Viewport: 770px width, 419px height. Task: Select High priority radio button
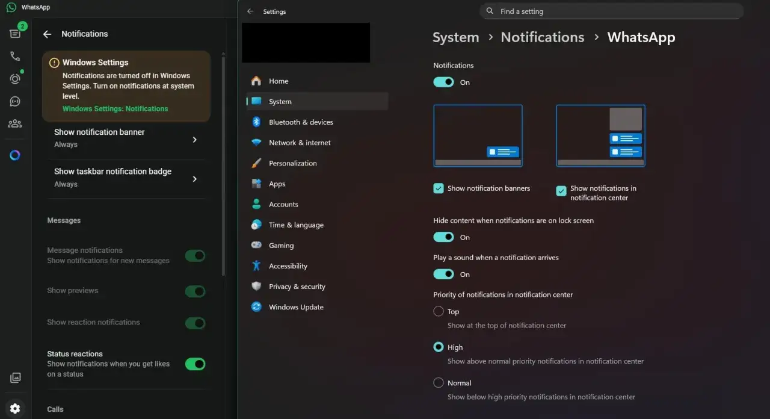[439, 347]
